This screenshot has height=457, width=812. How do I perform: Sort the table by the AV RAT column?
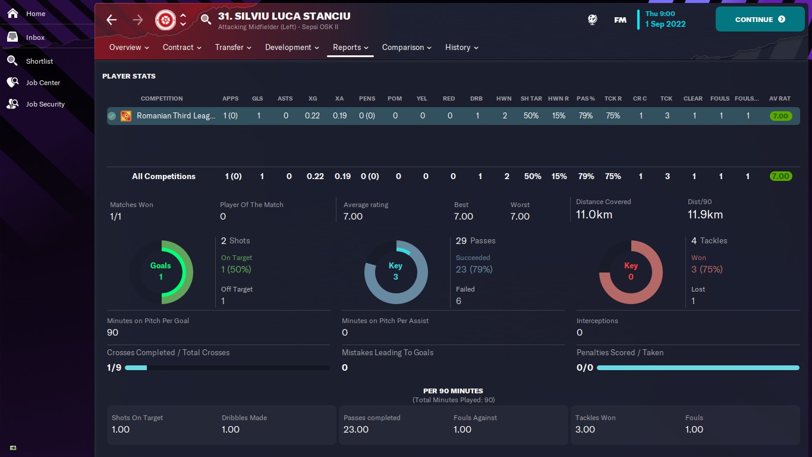tap(780, 99)
